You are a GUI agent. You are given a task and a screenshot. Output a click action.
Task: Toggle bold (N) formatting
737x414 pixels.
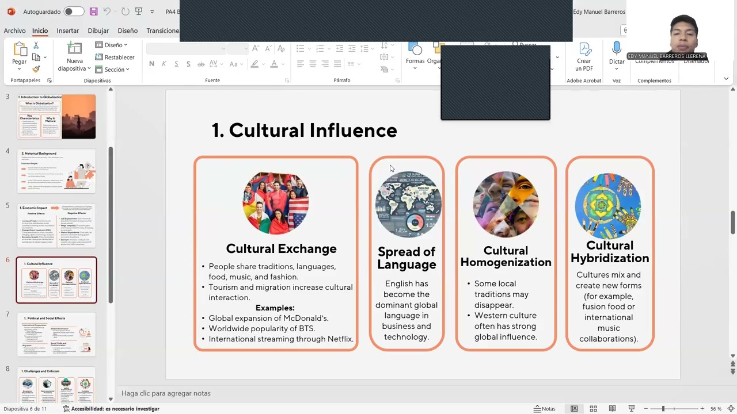pos(151,64)
